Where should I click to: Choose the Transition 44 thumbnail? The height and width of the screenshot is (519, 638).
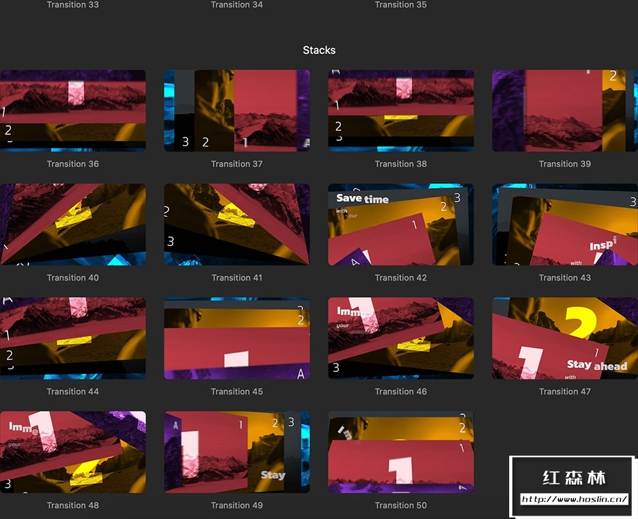point(73,338)
